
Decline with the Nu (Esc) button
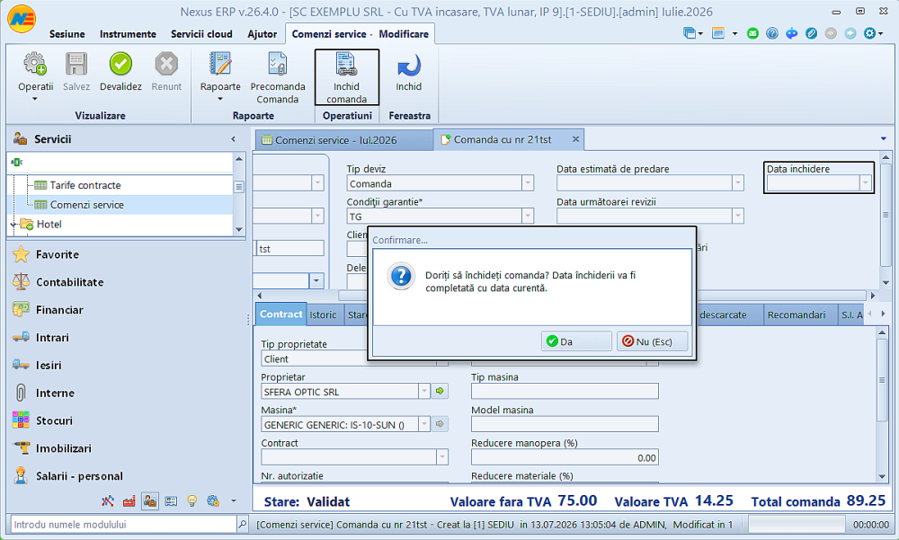coord(652,341)
